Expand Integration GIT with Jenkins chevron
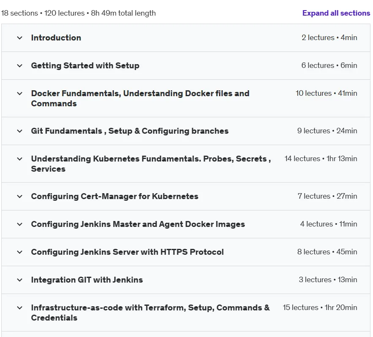Image resolution: width=373 pixels, height=337 pixels. (x=20, y=280)
